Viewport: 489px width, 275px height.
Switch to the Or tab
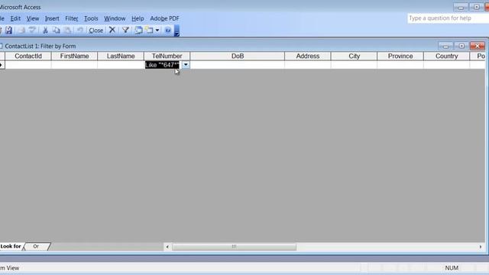36,246
